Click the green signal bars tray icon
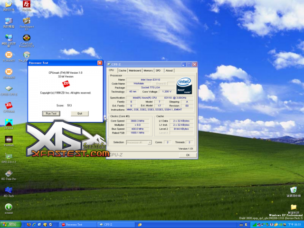This screenshot has width=304, height=228. click(x=255, y=225)
